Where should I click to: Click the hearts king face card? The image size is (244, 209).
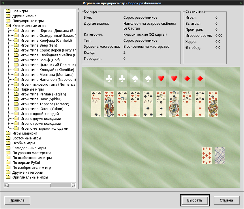click(x=174, y=108)
